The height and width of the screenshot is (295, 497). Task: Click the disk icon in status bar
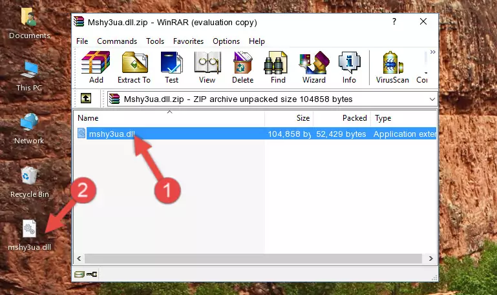tap(79, 274)
